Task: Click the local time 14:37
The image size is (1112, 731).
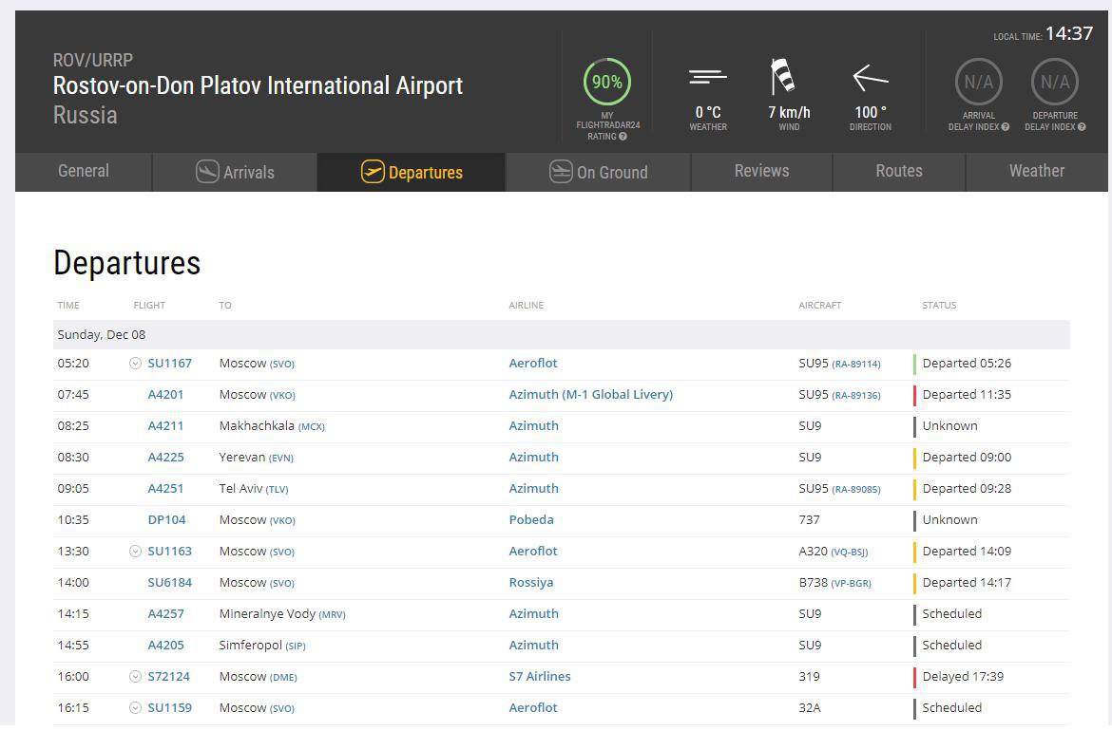Action: (x=1068, y=33)
